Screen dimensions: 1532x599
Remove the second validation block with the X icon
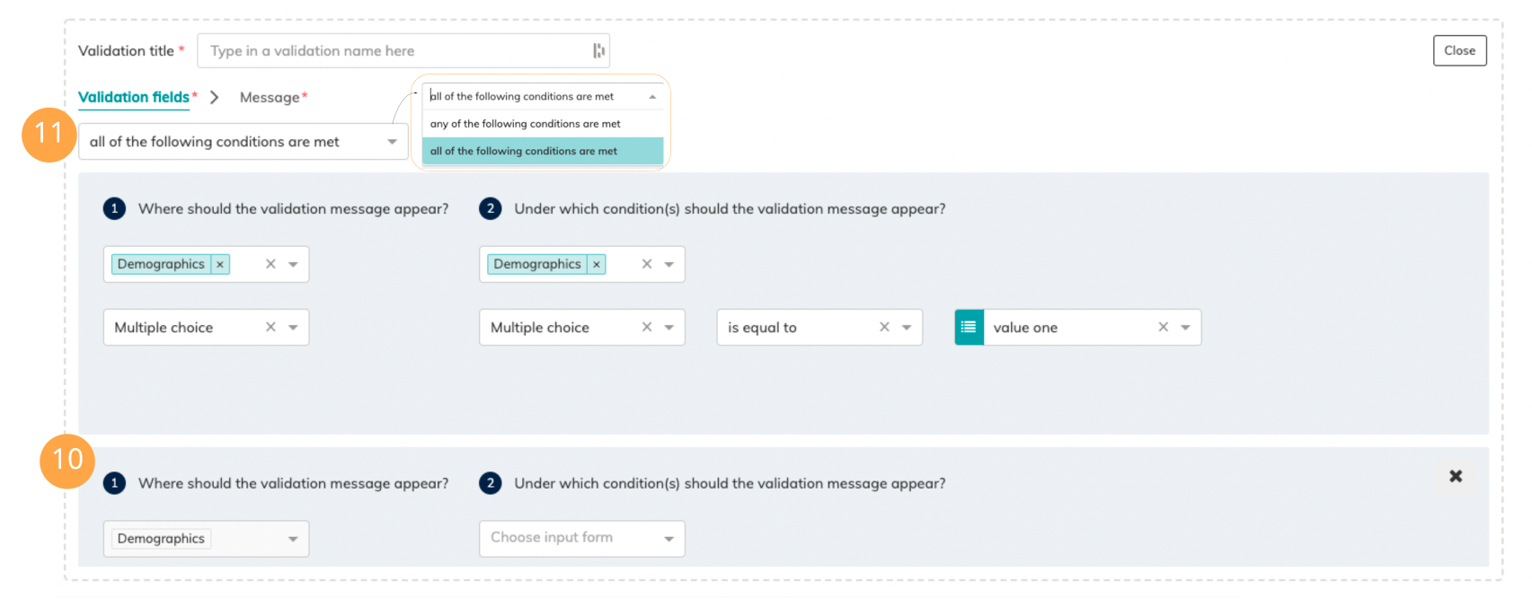1456,476
